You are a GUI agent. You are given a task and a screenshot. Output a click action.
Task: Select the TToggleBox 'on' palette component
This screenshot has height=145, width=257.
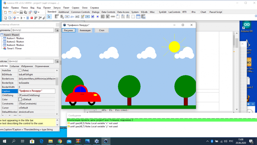click(x=87, y=17)
